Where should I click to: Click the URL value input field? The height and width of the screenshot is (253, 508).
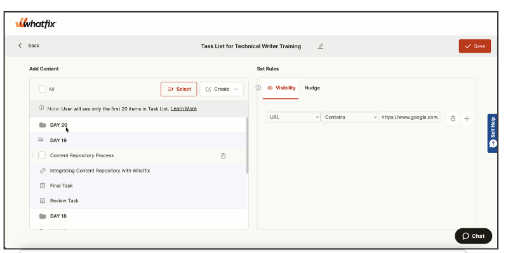tap(410, 117)
